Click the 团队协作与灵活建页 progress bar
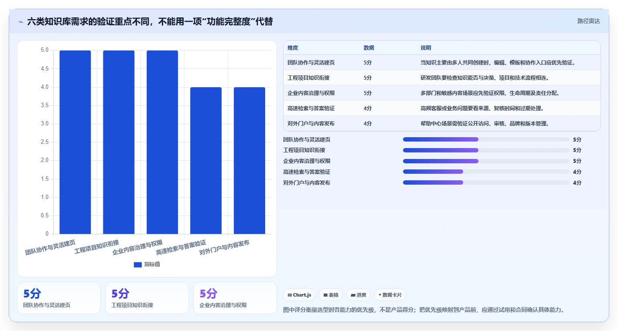 pos(486,139)
